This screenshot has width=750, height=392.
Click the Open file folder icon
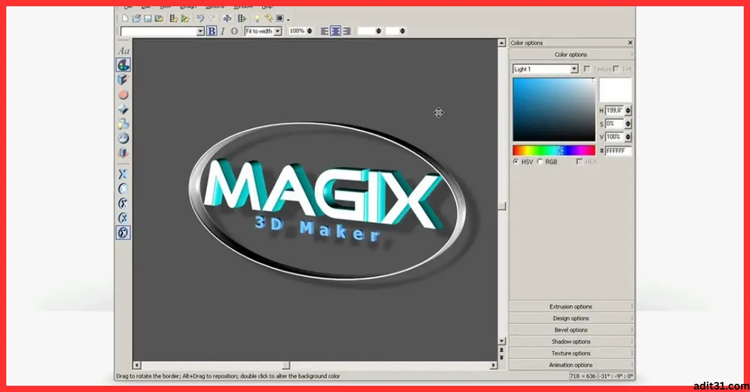point(136,18)
